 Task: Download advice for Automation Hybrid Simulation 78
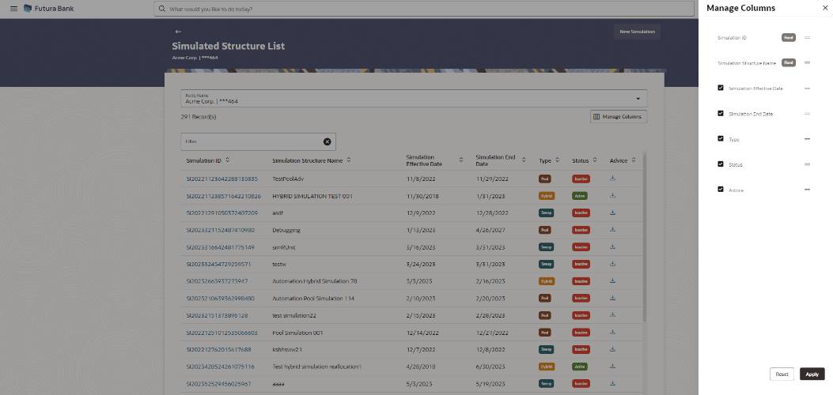pyautogui.click(x=612, y=280)
